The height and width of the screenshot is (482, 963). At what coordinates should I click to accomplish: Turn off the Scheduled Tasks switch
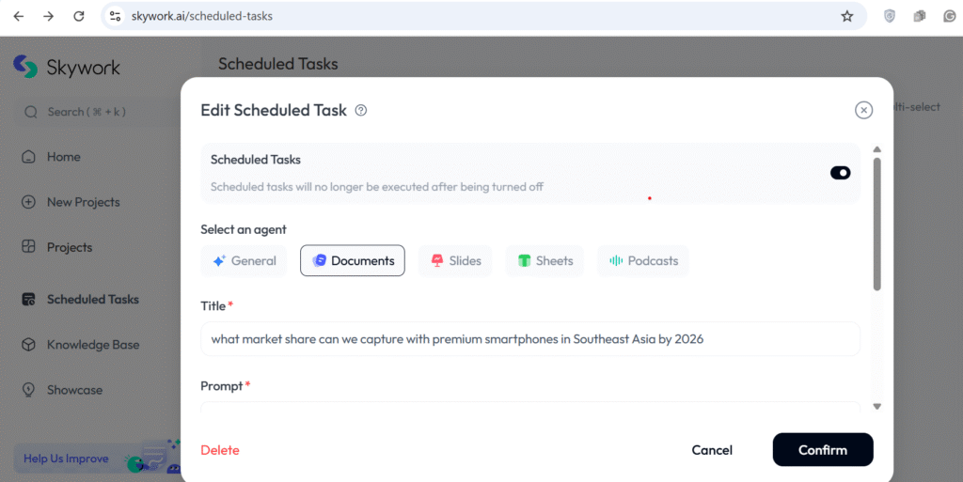click(840, 173)
